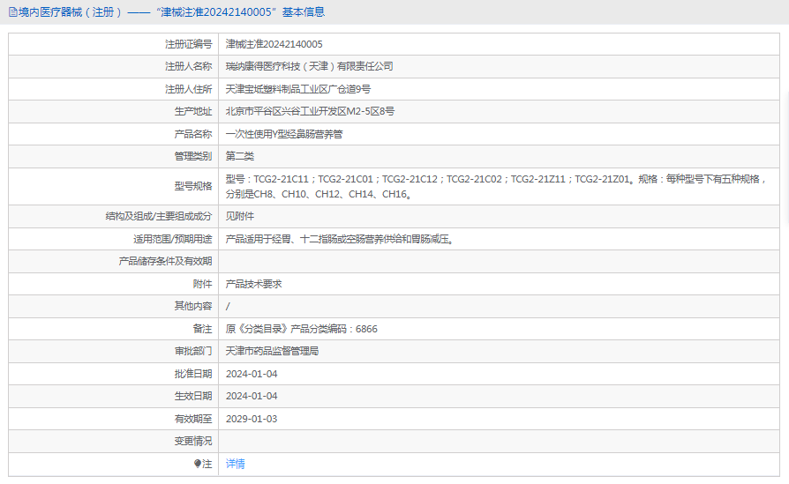Click the 生效日期 label
The image size is (789, 484).
(193, 396)
